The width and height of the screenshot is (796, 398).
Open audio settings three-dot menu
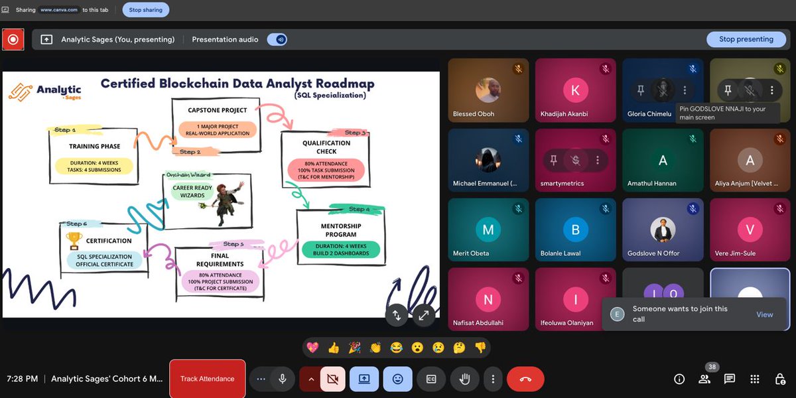coord(261,379)
